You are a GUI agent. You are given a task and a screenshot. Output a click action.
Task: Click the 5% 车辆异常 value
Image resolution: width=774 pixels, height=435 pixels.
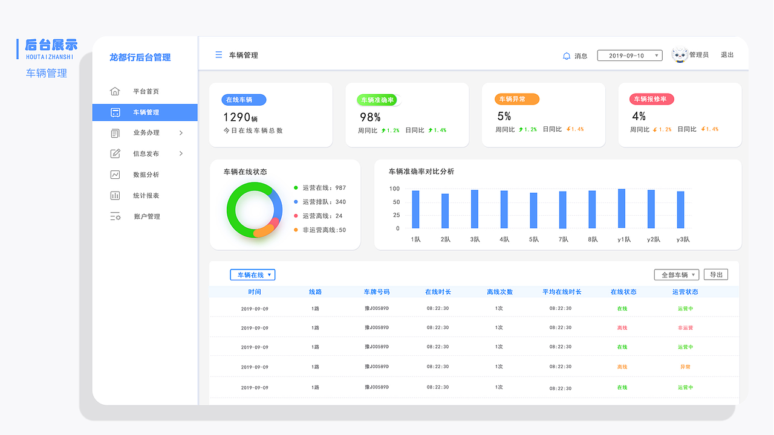pyautogui.click(x=504, y=116)
